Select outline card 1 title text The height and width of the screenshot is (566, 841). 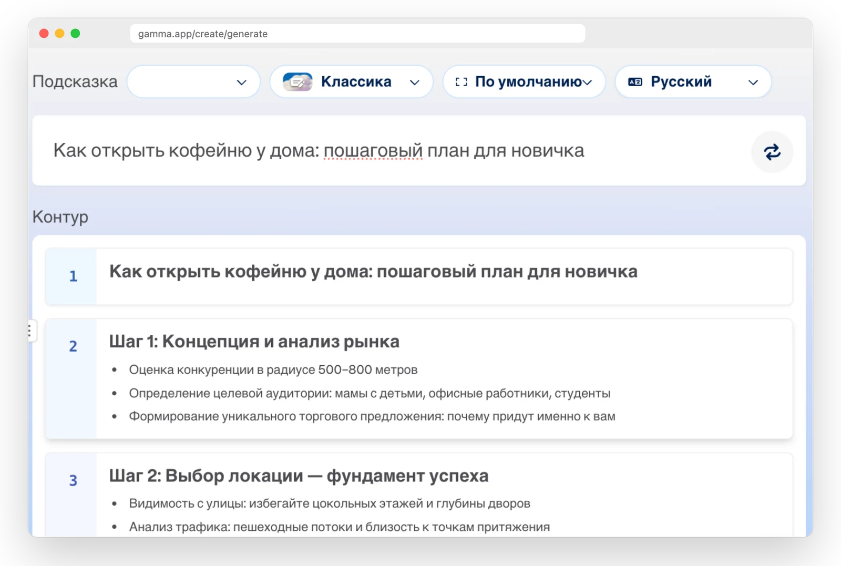(373, 272)
